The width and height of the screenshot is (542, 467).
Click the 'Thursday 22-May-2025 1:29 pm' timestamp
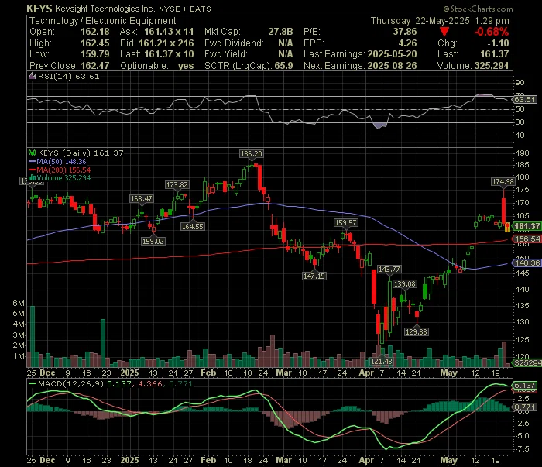click(440, 21)
